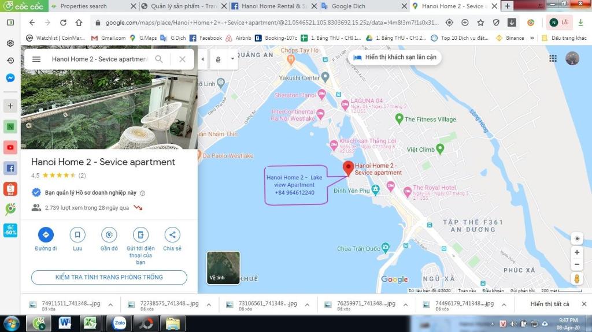Screen dimensions: 592x332
Task: Click send to phone icon
Action: pos(140,234)
